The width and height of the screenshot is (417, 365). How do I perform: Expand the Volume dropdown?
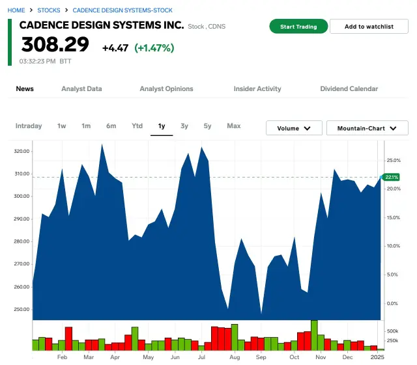pyautogui.click(x=294, y=128)
